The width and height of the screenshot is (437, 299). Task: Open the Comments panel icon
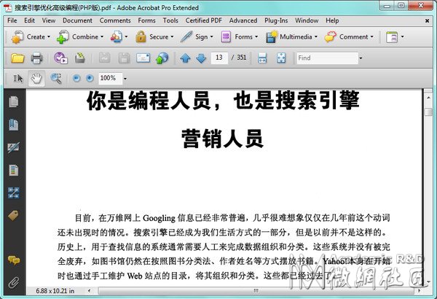(x=14, y=260)
